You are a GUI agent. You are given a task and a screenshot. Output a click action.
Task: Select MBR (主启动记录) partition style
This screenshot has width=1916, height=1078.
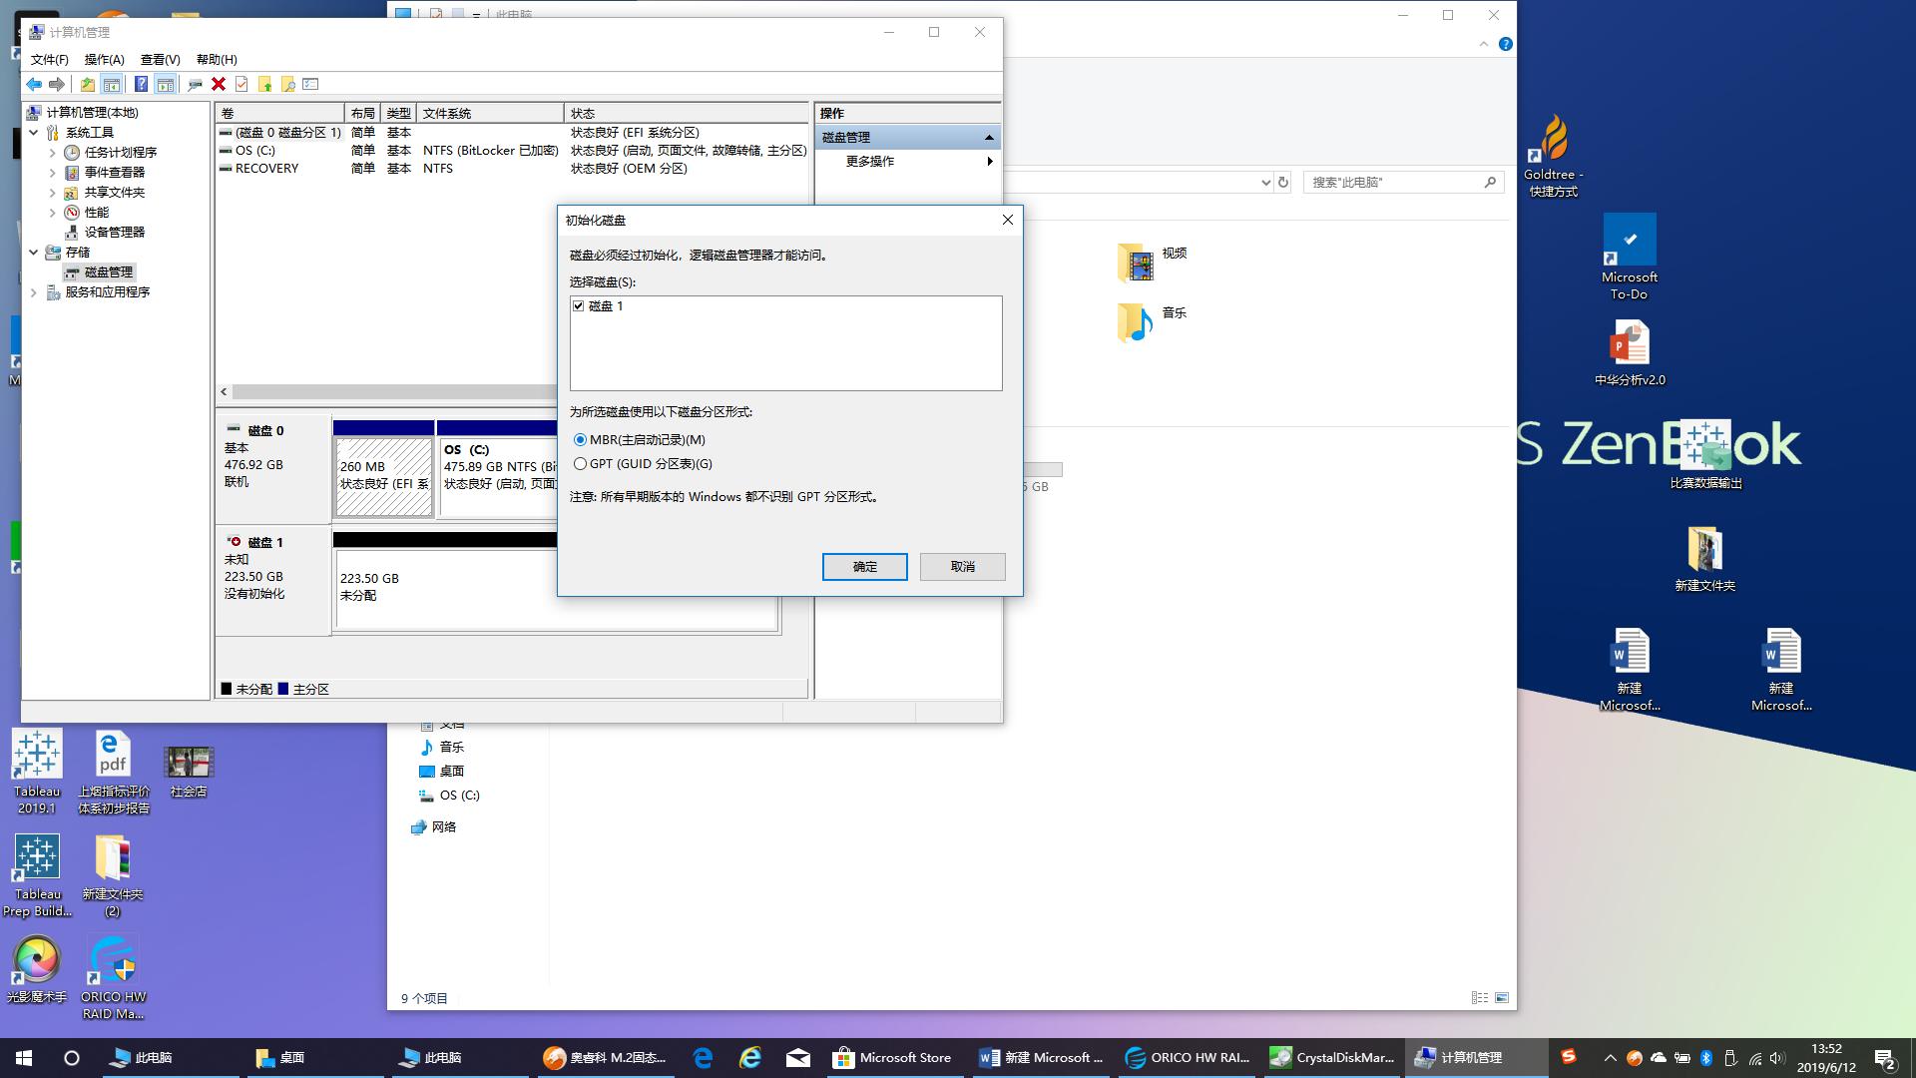click(x=580, y=440)
